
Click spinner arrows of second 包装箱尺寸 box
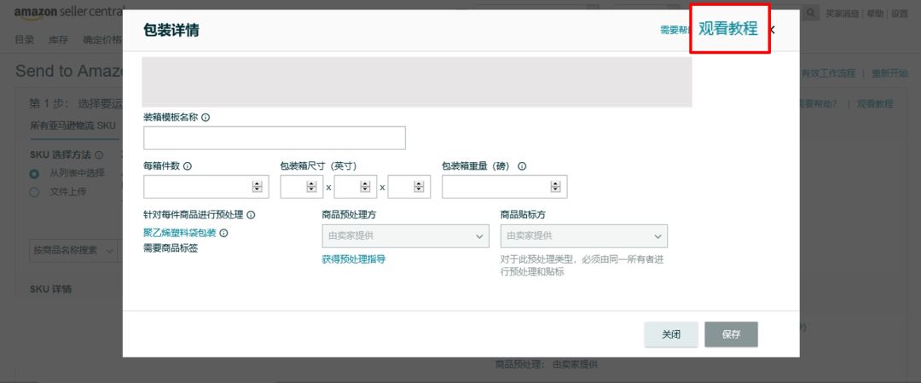(x=365, y=187)
